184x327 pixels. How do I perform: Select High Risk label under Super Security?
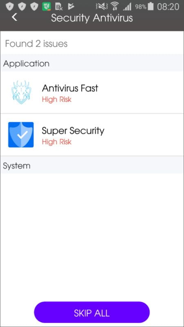(57, 142)
